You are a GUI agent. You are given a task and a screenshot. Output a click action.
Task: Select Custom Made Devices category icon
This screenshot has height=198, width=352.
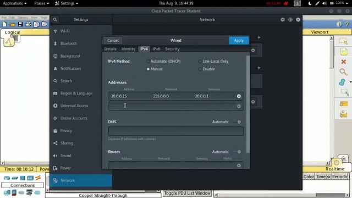pyautogui.click(x=29, y=193)
